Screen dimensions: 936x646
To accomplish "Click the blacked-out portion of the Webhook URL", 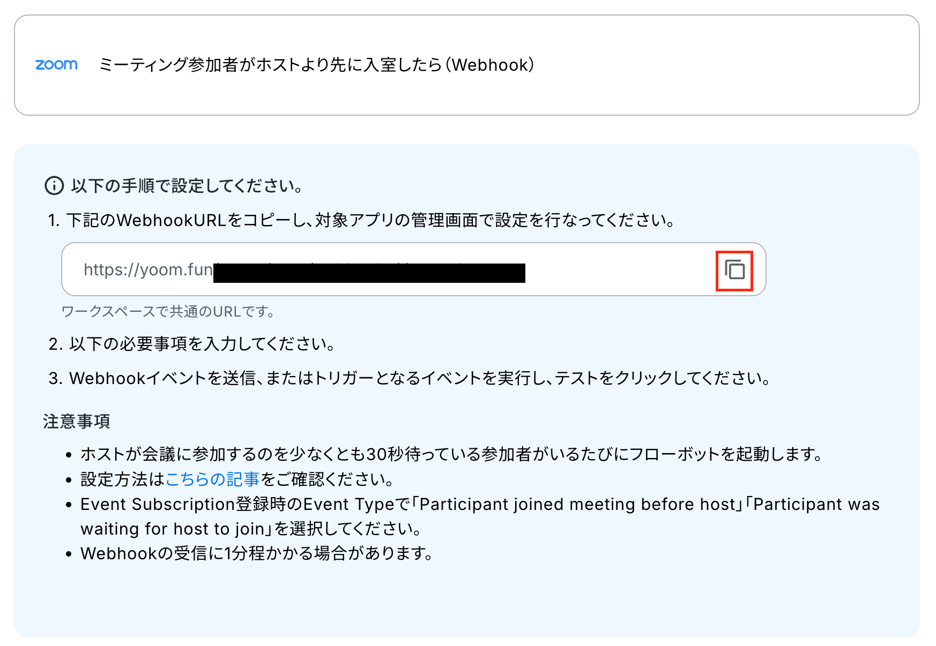I will 369,273.
